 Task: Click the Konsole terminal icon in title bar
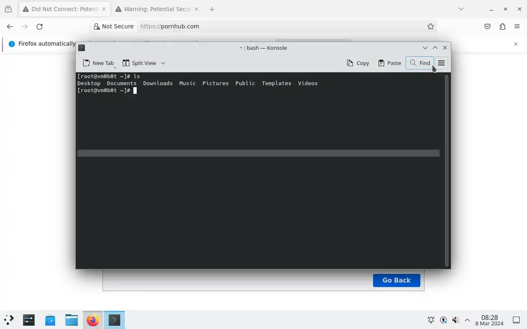click(82, 48)
